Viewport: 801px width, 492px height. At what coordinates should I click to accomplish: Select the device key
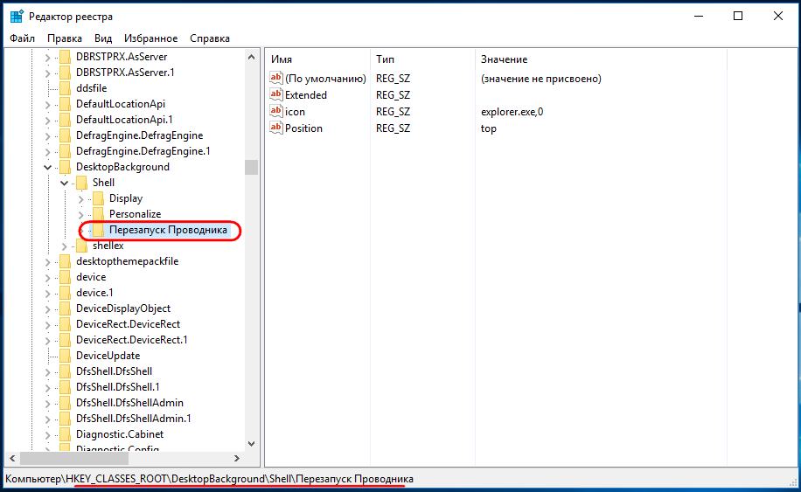tap(91, 277)
